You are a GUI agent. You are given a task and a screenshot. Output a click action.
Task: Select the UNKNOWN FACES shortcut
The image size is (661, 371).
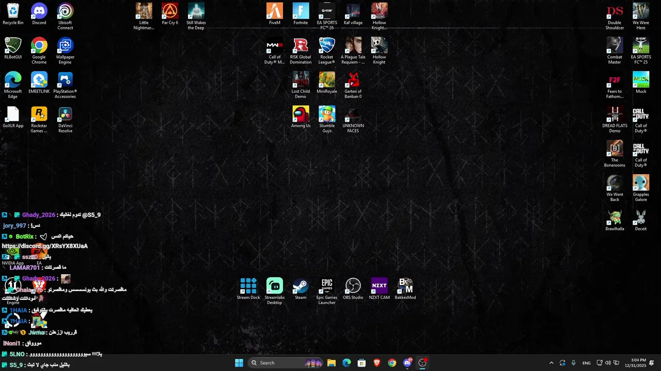click(353, 120)
